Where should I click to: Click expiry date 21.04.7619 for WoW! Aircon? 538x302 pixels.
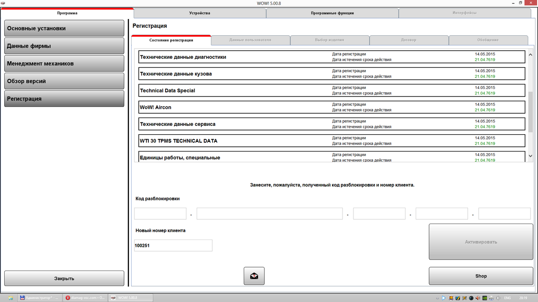[485, 110]
